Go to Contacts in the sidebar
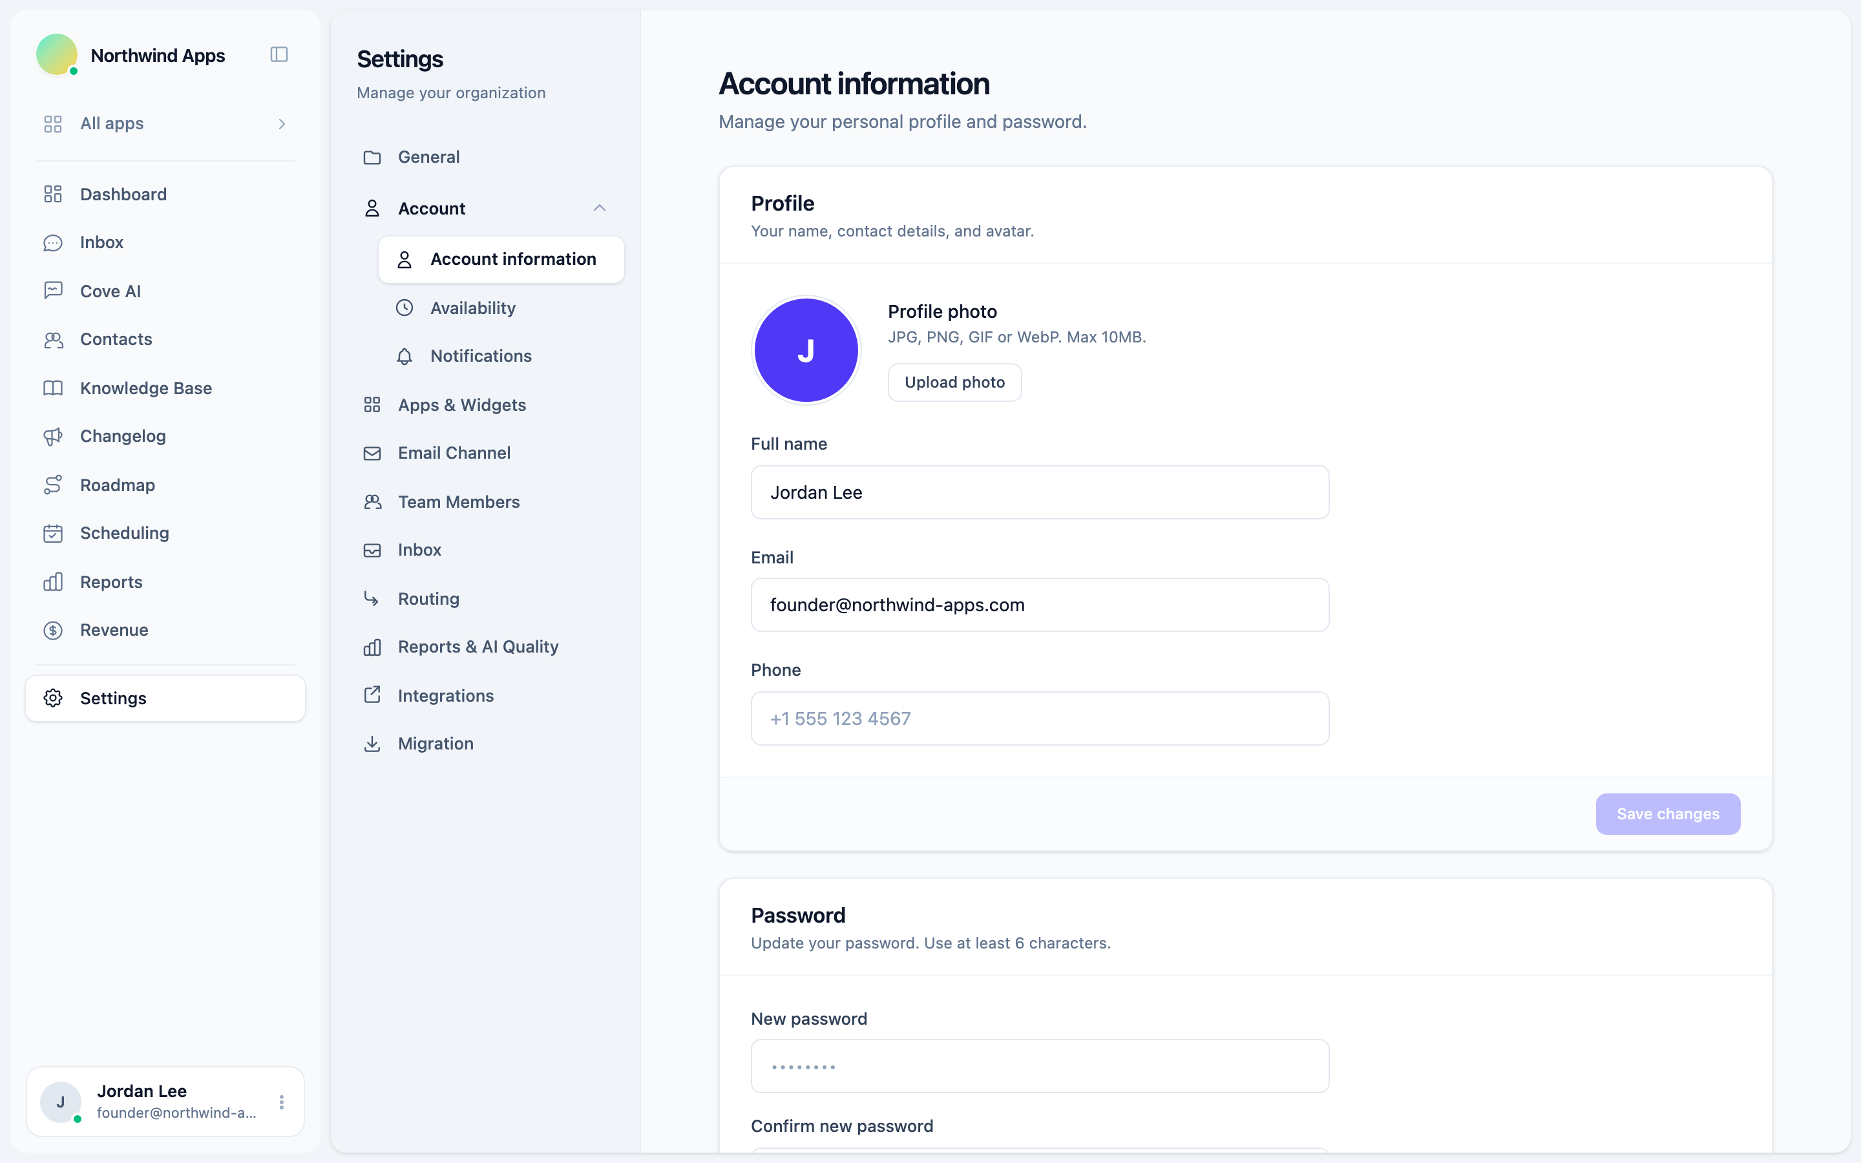This screenshot has width=1861, height=1163. [x=165, y=339]
